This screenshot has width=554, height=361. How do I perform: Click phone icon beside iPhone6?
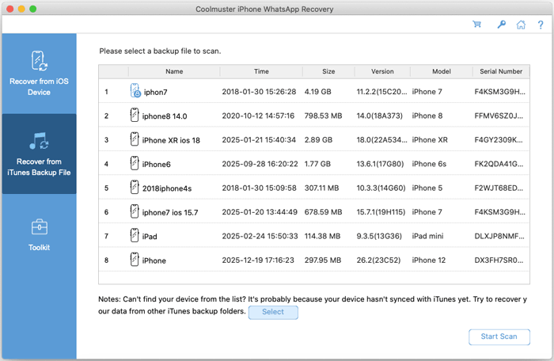[x=135, y=163]
